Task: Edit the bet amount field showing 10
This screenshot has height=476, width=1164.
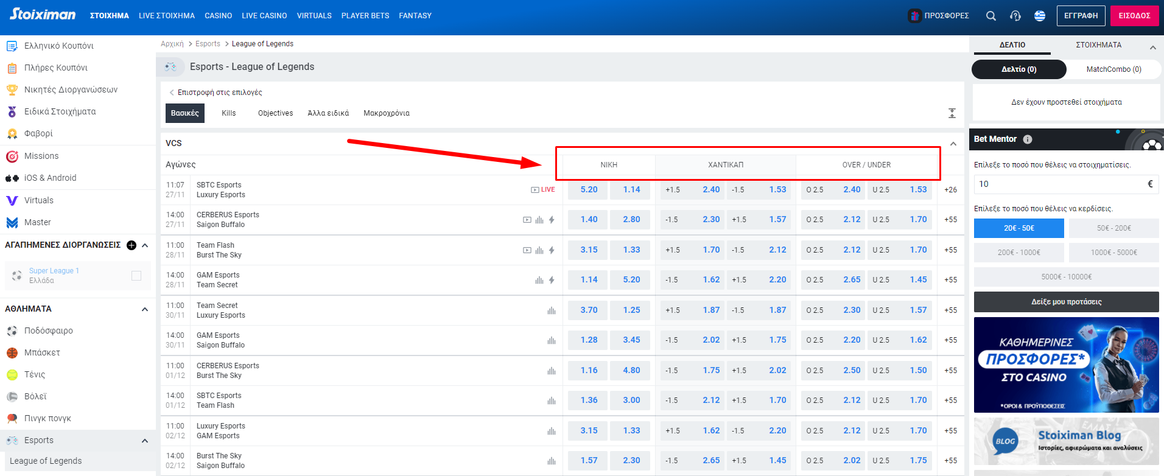Action: pyautogui.click(x=1067, y=184)
